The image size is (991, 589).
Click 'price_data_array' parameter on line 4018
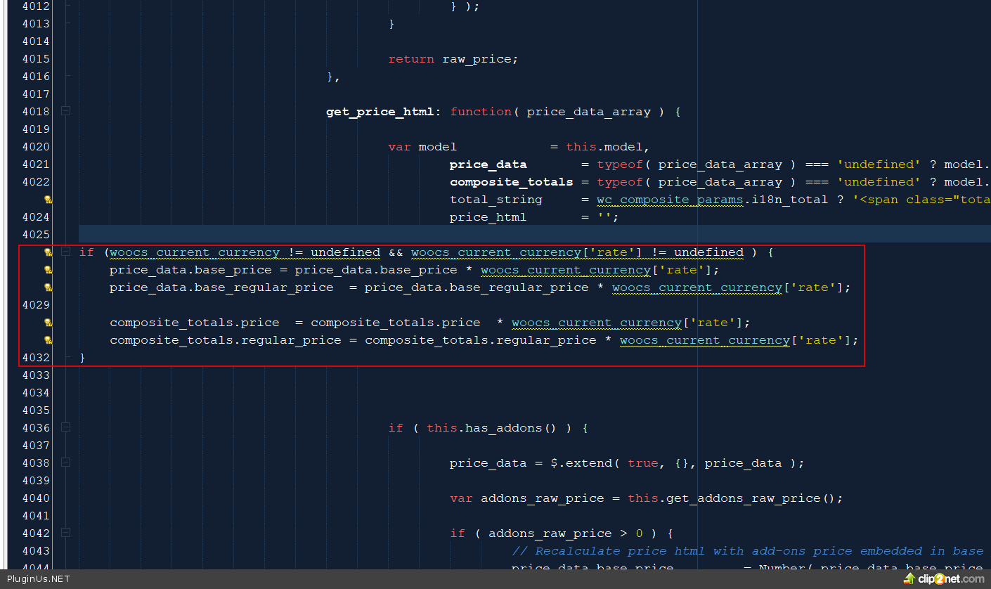click(588, 112)
